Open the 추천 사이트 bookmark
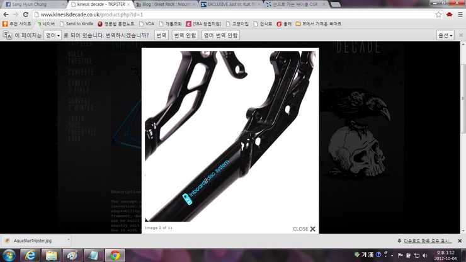Viewport: 466px width, 262px height. point(16,24)
